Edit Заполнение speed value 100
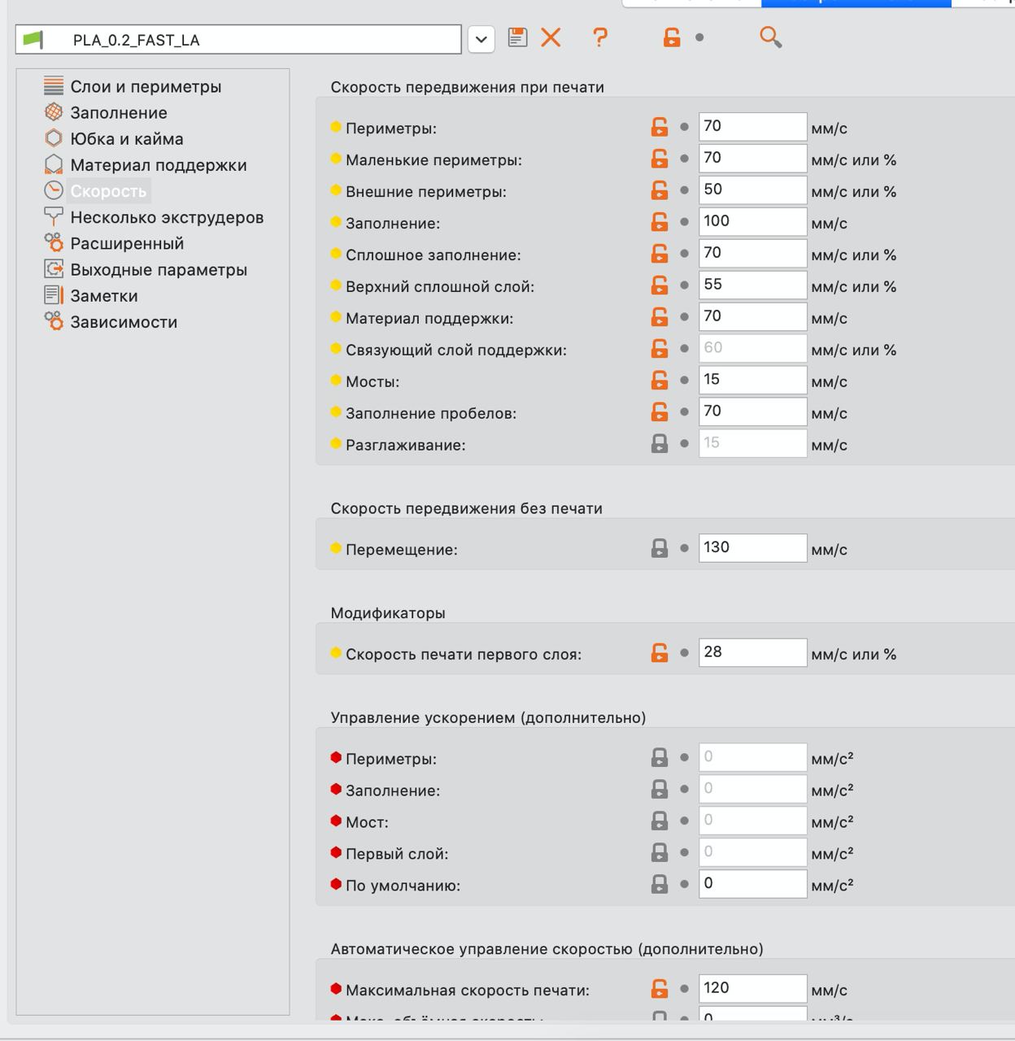This screenshot has height=1041, width=1015. pyautogui.click(x=752, y=222)
